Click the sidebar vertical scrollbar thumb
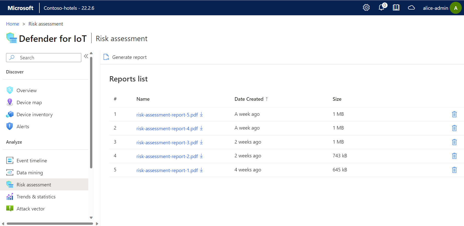 click(91, 112)
